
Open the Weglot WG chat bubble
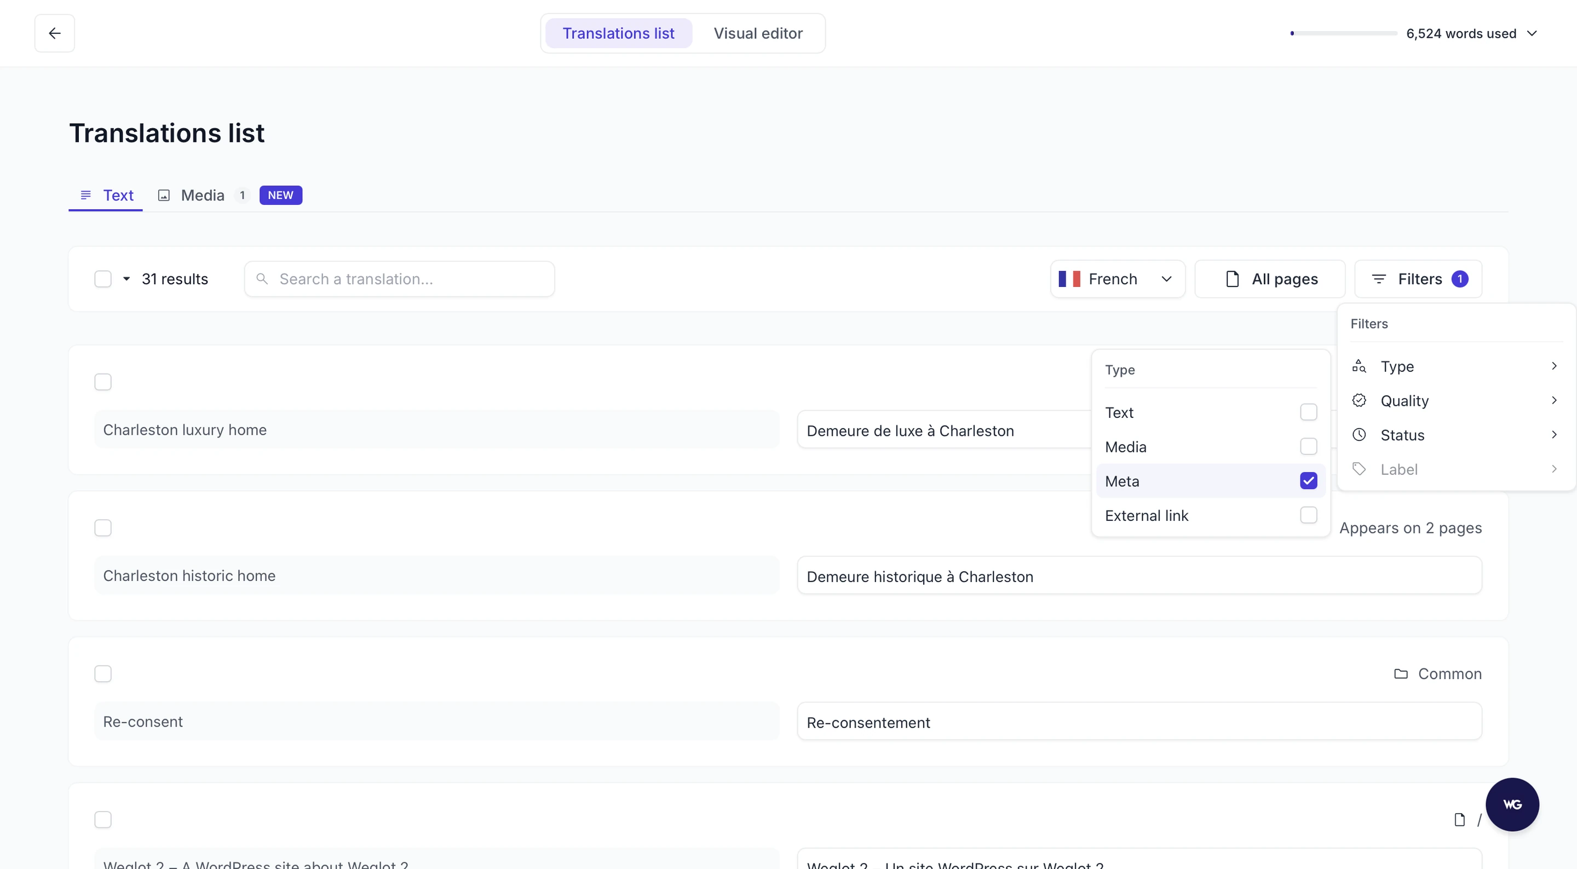tap(1512, 804)
